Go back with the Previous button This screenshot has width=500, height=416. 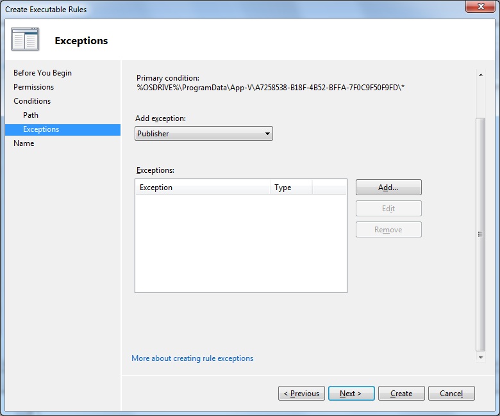pos(301,394)
